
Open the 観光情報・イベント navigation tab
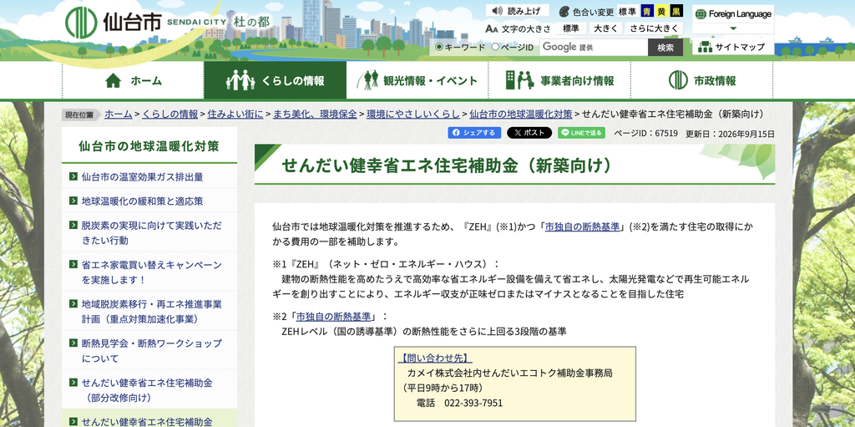[x=417, y=81]
